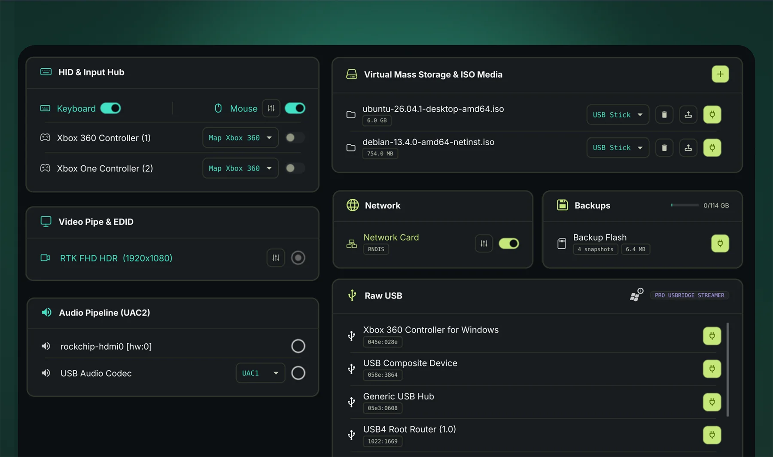773x457 pixels.
Task: Plug in the debian-13.4.0 netinst ISO
Action: [x=712, y=148]
